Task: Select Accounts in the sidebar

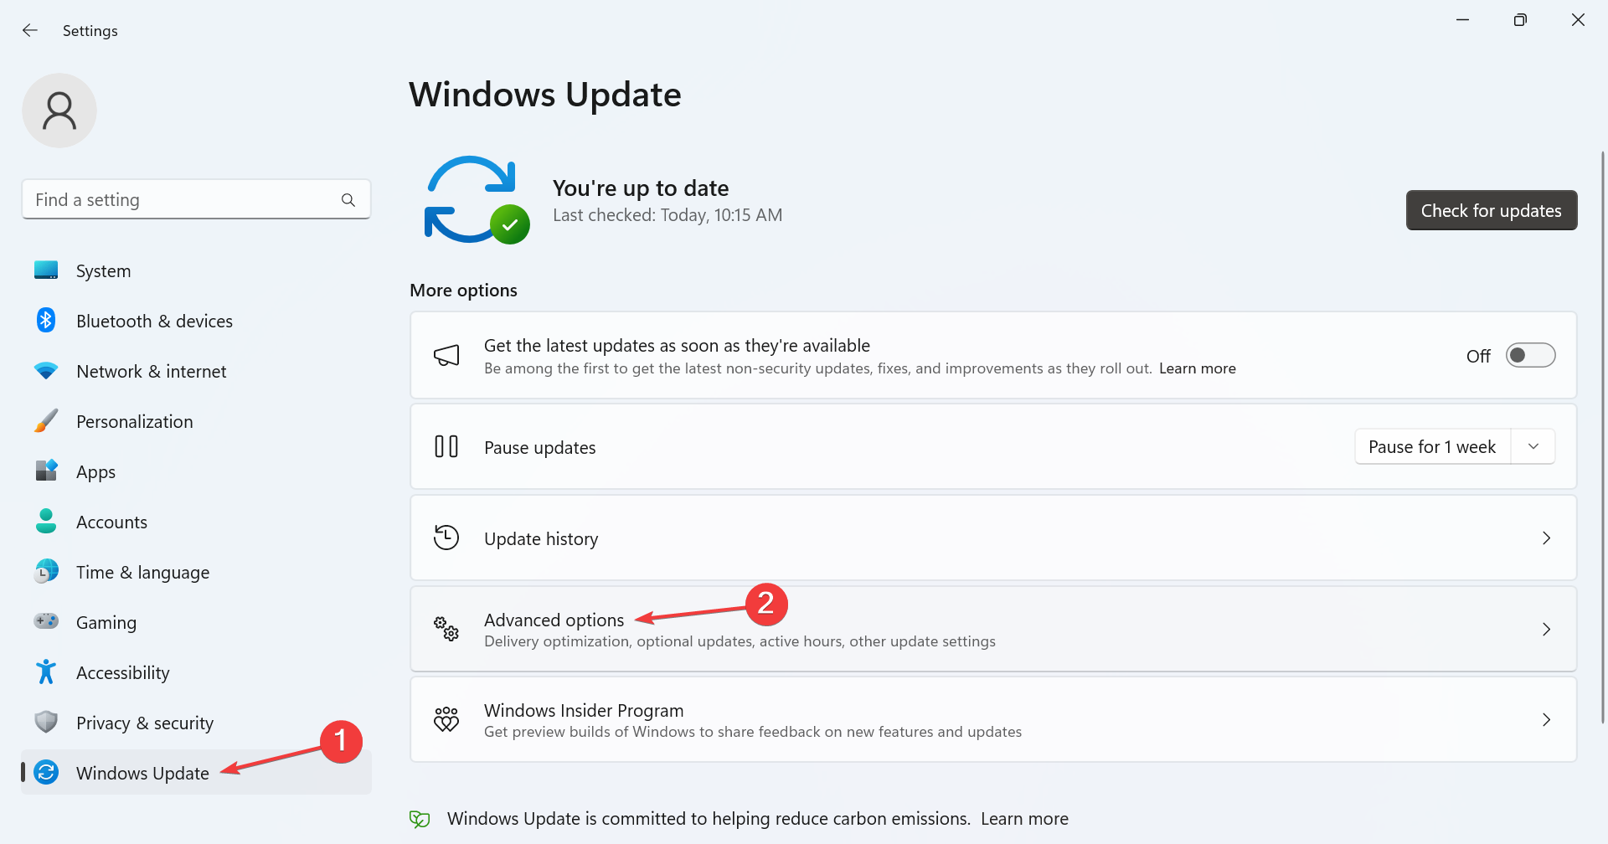Action: click(x=196, y=522)
